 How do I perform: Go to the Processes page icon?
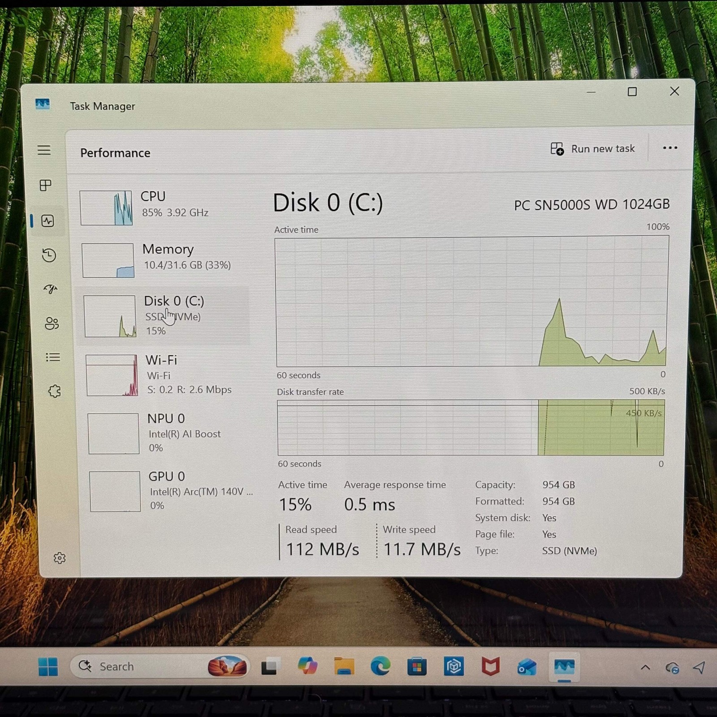click(x=46, y=185)
